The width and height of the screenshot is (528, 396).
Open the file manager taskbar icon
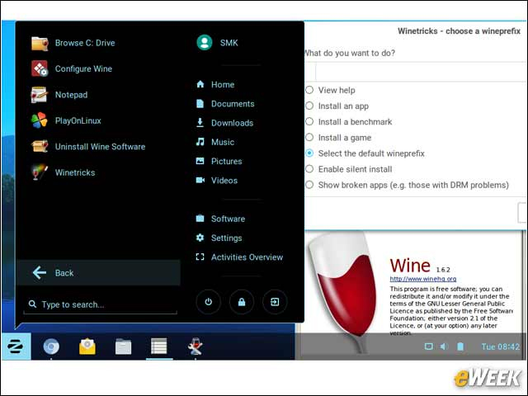123,346
